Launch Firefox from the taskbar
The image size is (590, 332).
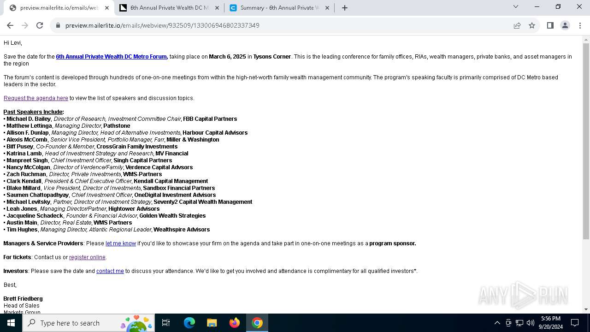pos(235,323)
